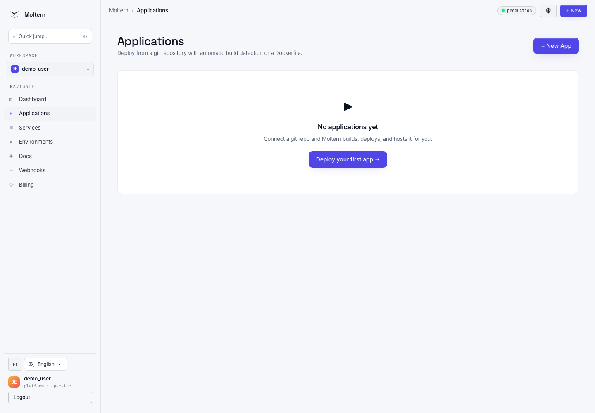Click the ⌘K shortcut hint
The image size is (595, 413).
pyautogui.click(x=85, y=37)
